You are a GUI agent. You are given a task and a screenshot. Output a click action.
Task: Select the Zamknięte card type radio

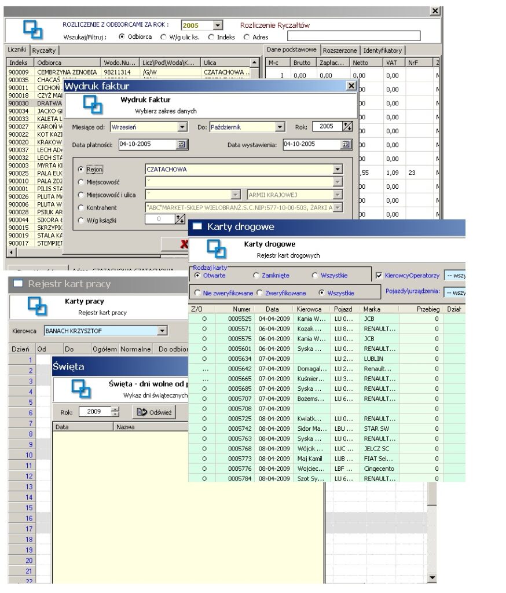point(256,276)
